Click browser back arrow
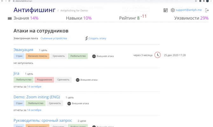This screenshot has height=127, width=213. [2, 1]
